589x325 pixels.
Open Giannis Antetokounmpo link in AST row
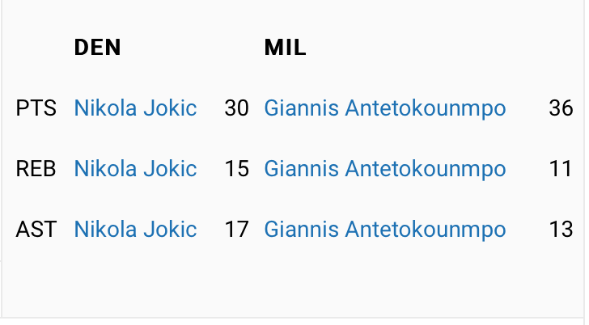pyautogui.click(x=385, y=229)
